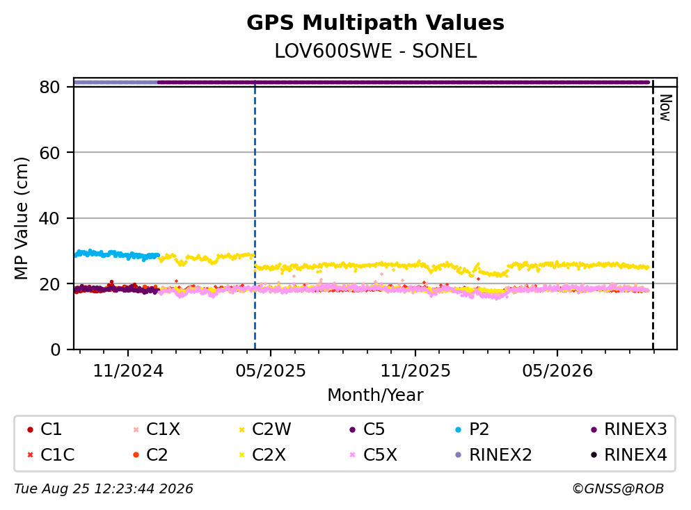Click the ©GNSS@ROB credit text

(x=618, y=488)
